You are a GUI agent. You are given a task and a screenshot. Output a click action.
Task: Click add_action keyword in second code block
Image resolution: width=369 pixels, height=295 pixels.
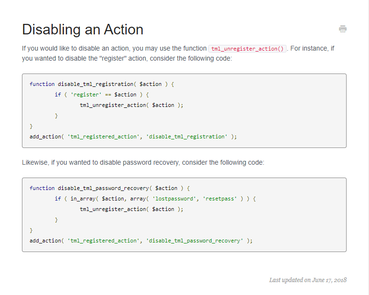tap(45, 241)
